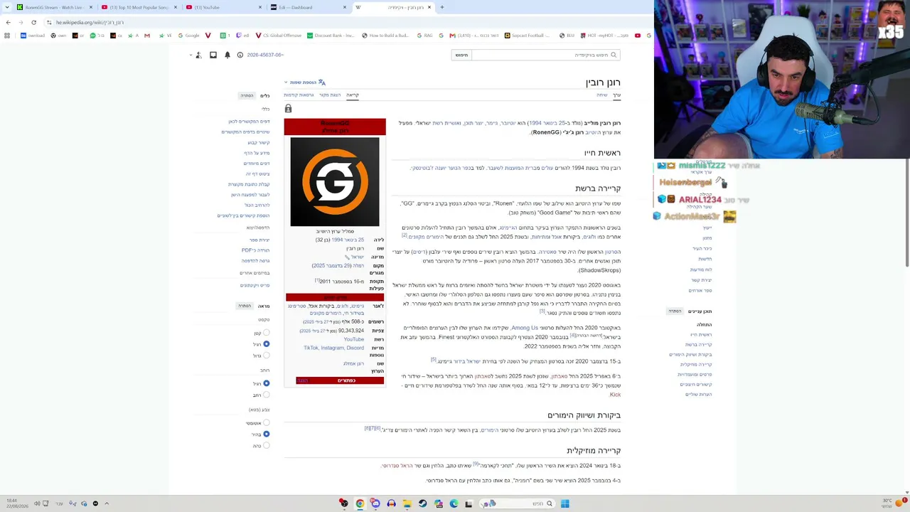Open Steam from the taskbar
This screenshot has width=910, height=512.
click(422, 503)
